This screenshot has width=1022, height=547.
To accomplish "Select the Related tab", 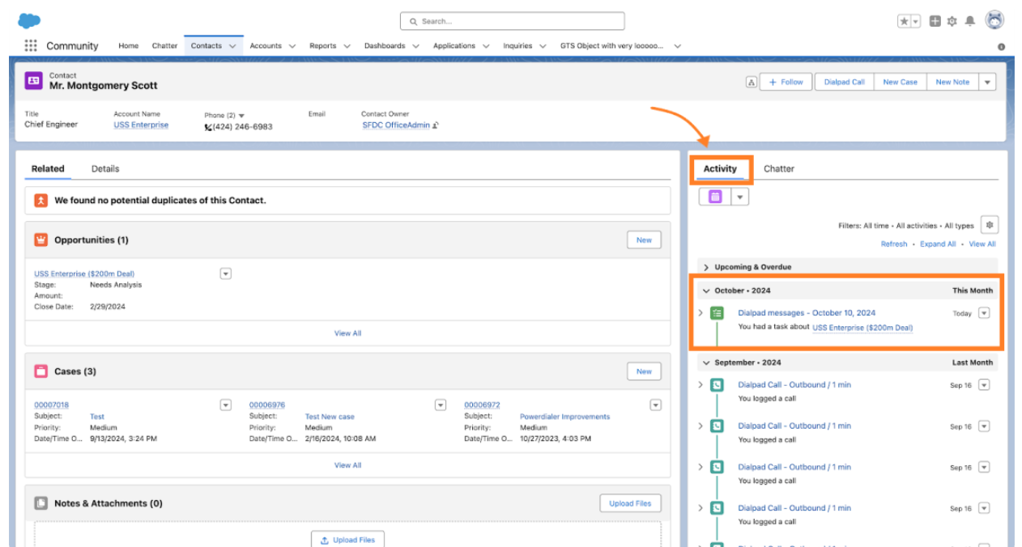I will [48, 169].
